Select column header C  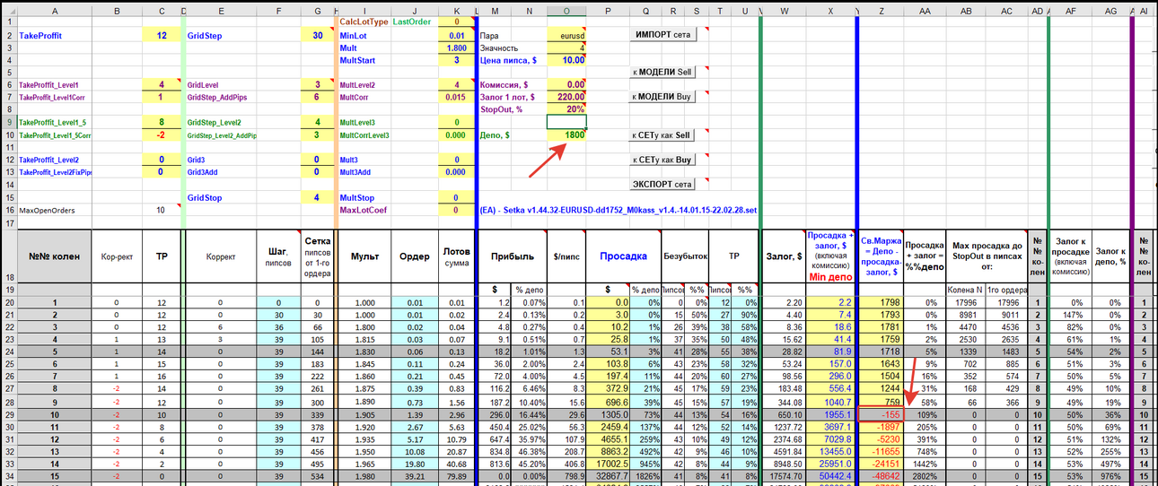[x=162, y=11]
